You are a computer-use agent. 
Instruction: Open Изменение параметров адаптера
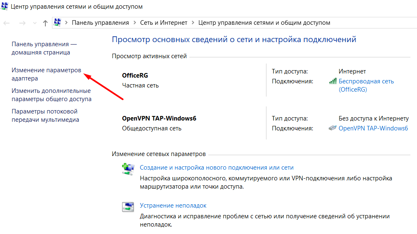click(x=46, y=74)
